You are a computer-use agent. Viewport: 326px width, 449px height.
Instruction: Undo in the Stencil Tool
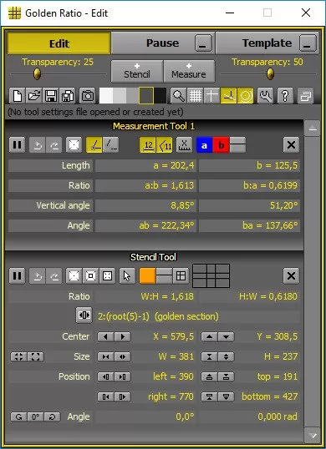click(x=38, y=275)
